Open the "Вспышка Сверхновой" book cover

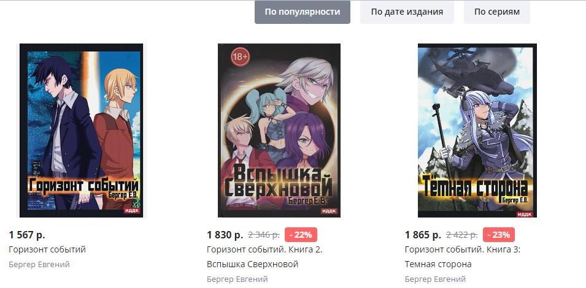[279, 130]
